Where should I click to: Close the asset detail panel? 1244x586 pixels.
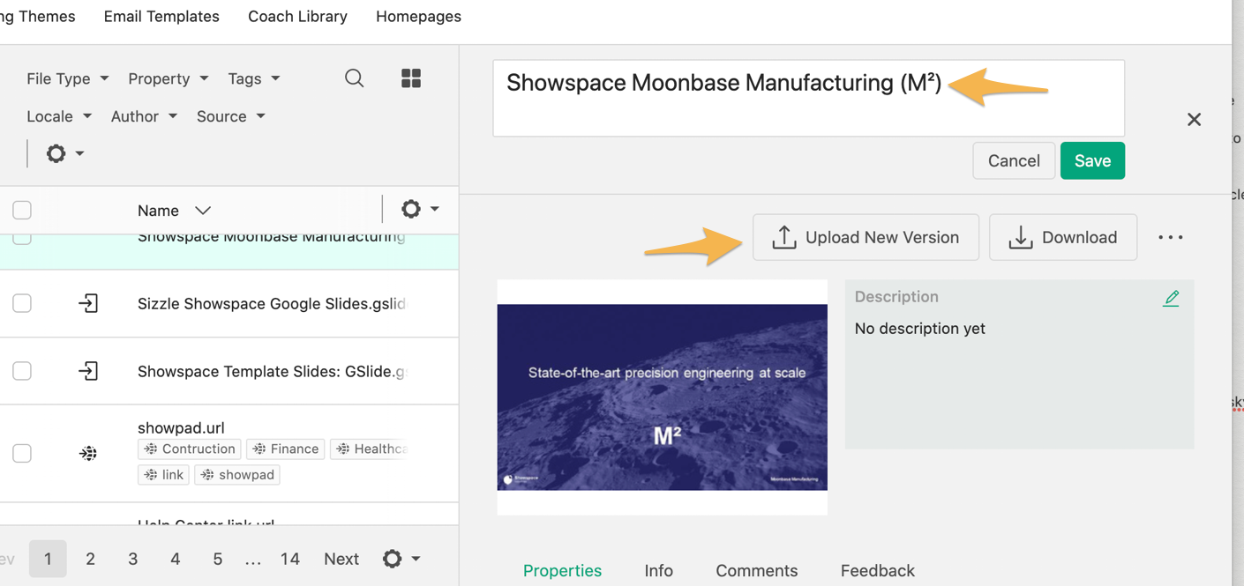point(1194,119)
